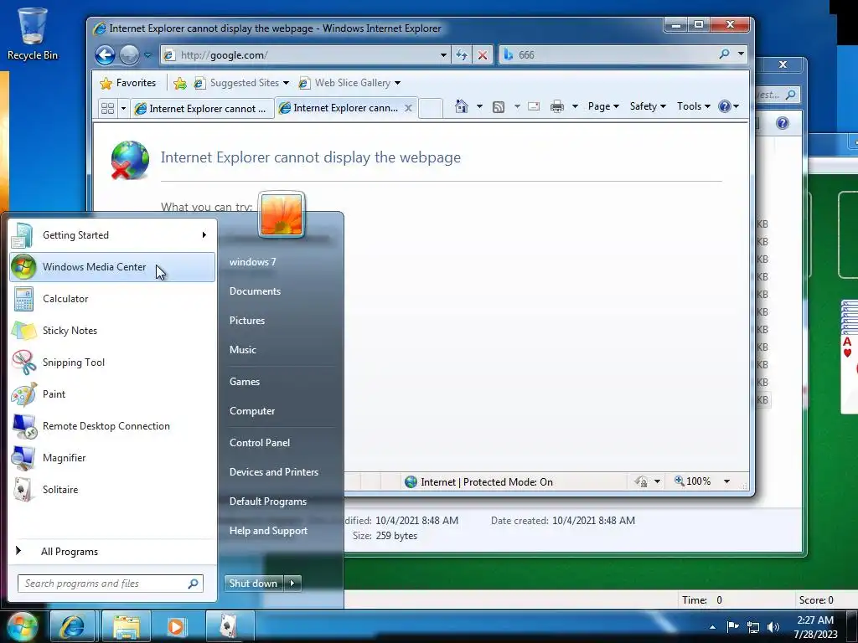Open the zoom level 100% dropdown
This screenshot has height=643, width=858.
(726, 481)
